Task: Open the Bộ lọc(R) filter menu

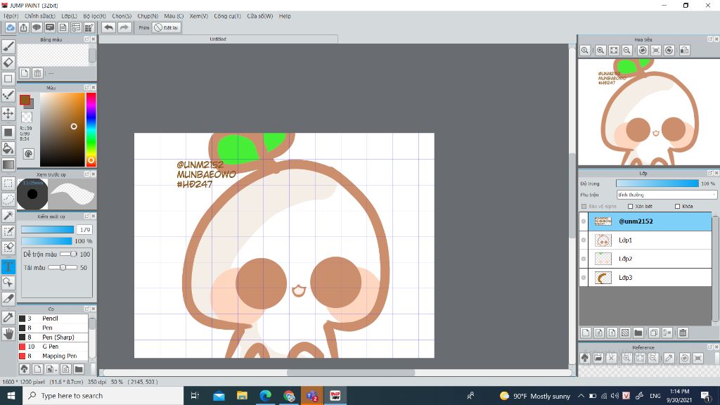Action: pyautogui.click(x=94, y=15)
